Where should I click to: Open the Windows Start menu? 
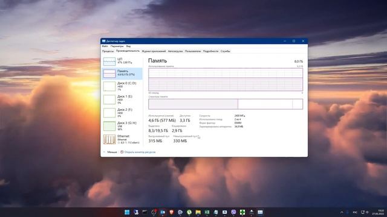coord(127,212)
